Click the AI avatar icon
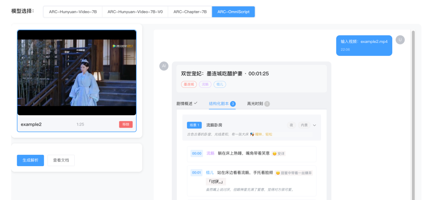The height and width of the screenshot is (200, 427). tap(164, 66)
